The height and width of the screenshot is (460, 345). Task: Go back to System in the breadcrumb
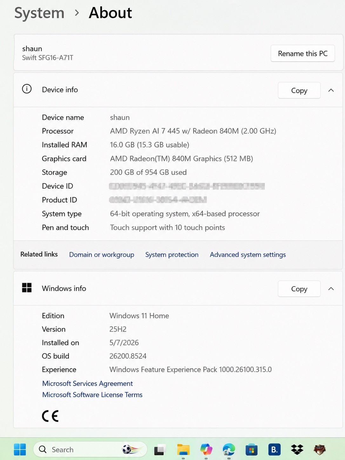[39, 13]
